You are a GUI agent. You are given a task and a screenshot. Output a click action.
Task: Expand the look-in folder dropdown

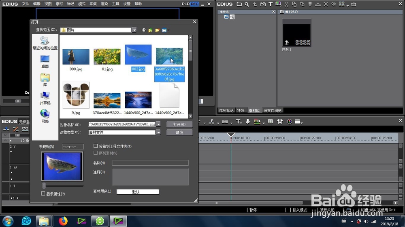pyautogui.click(x=134, y=30)
